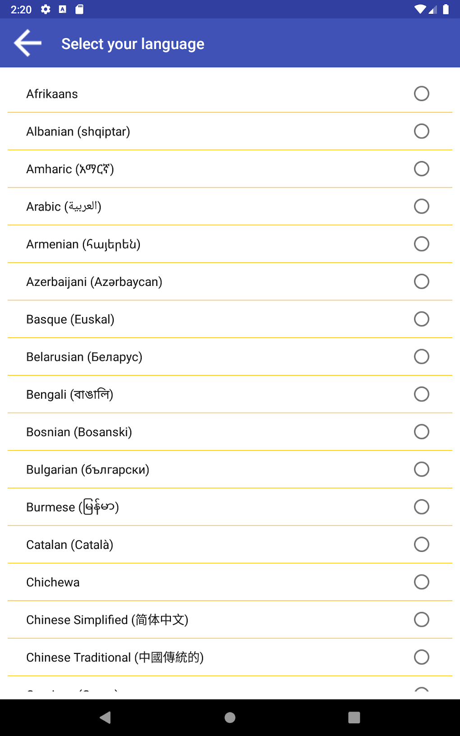460x736 pixels.
Task: Tap the battery icon in status bar
Action: tap(446, 9)
